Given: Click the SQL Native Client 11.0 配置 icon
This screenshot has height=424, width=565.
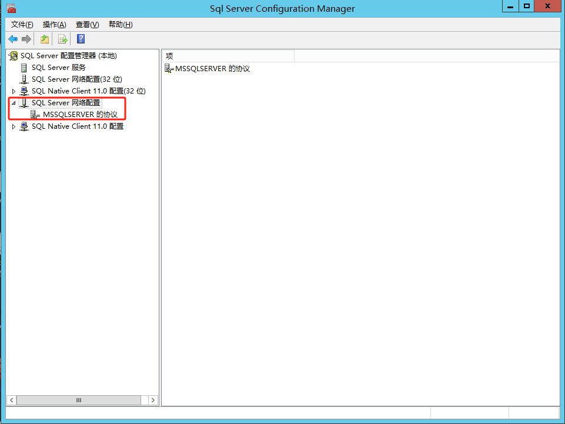Looking at the screenshot, I should [24, 126].
